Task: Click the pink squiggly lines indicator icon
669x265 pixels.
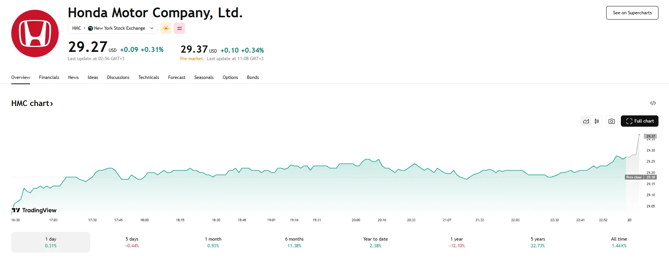Action: click(179, 28)
